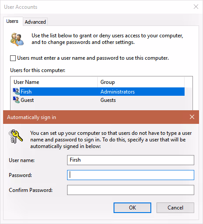
Task: Click the Firsh user account icon
Action: pos(16,91)
